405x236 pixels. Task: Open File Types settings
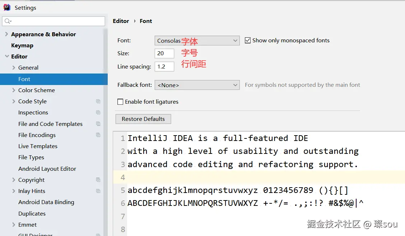(31, 157)
